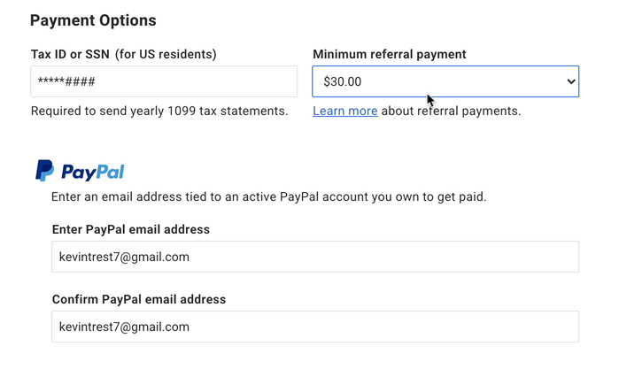Click the PayPal double-P logo icon
Screen dimensions: 619x377
(44, 171)
